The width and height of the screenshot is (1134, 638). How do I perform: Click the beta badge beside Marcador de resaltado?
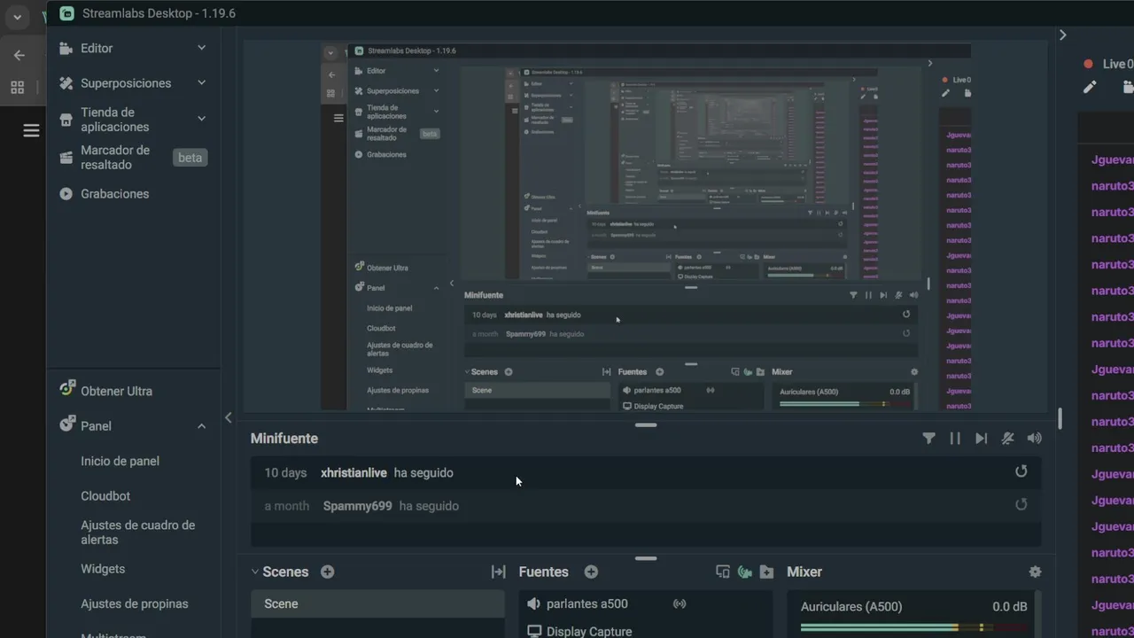(x=190, y=158)
